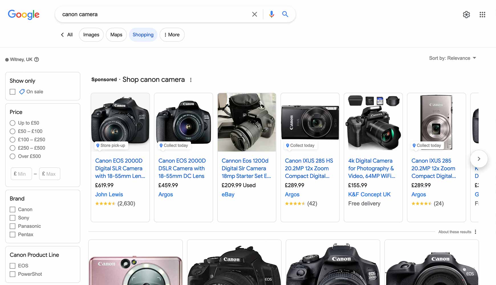Click the Cannon Eos 1200d used camera photo
Image resolution: width=496 pixels, height=285 pixels.
click(x=247, y=122)
